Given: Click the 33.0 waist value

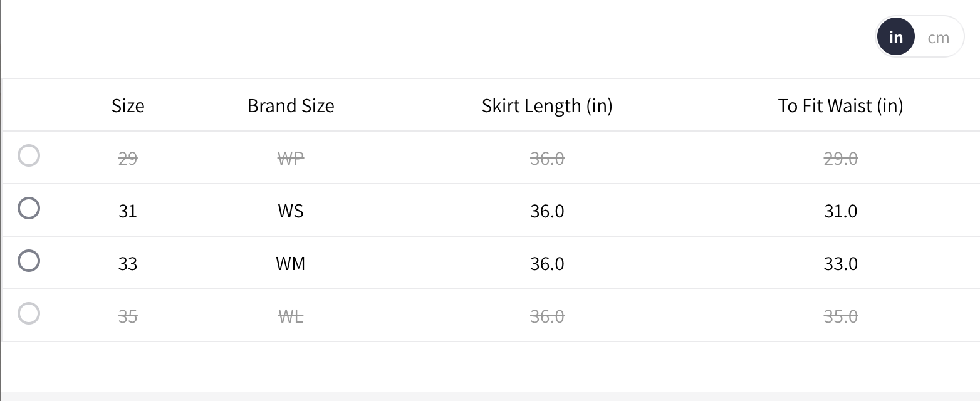Looking at the screenshot, I should [840, 263].
